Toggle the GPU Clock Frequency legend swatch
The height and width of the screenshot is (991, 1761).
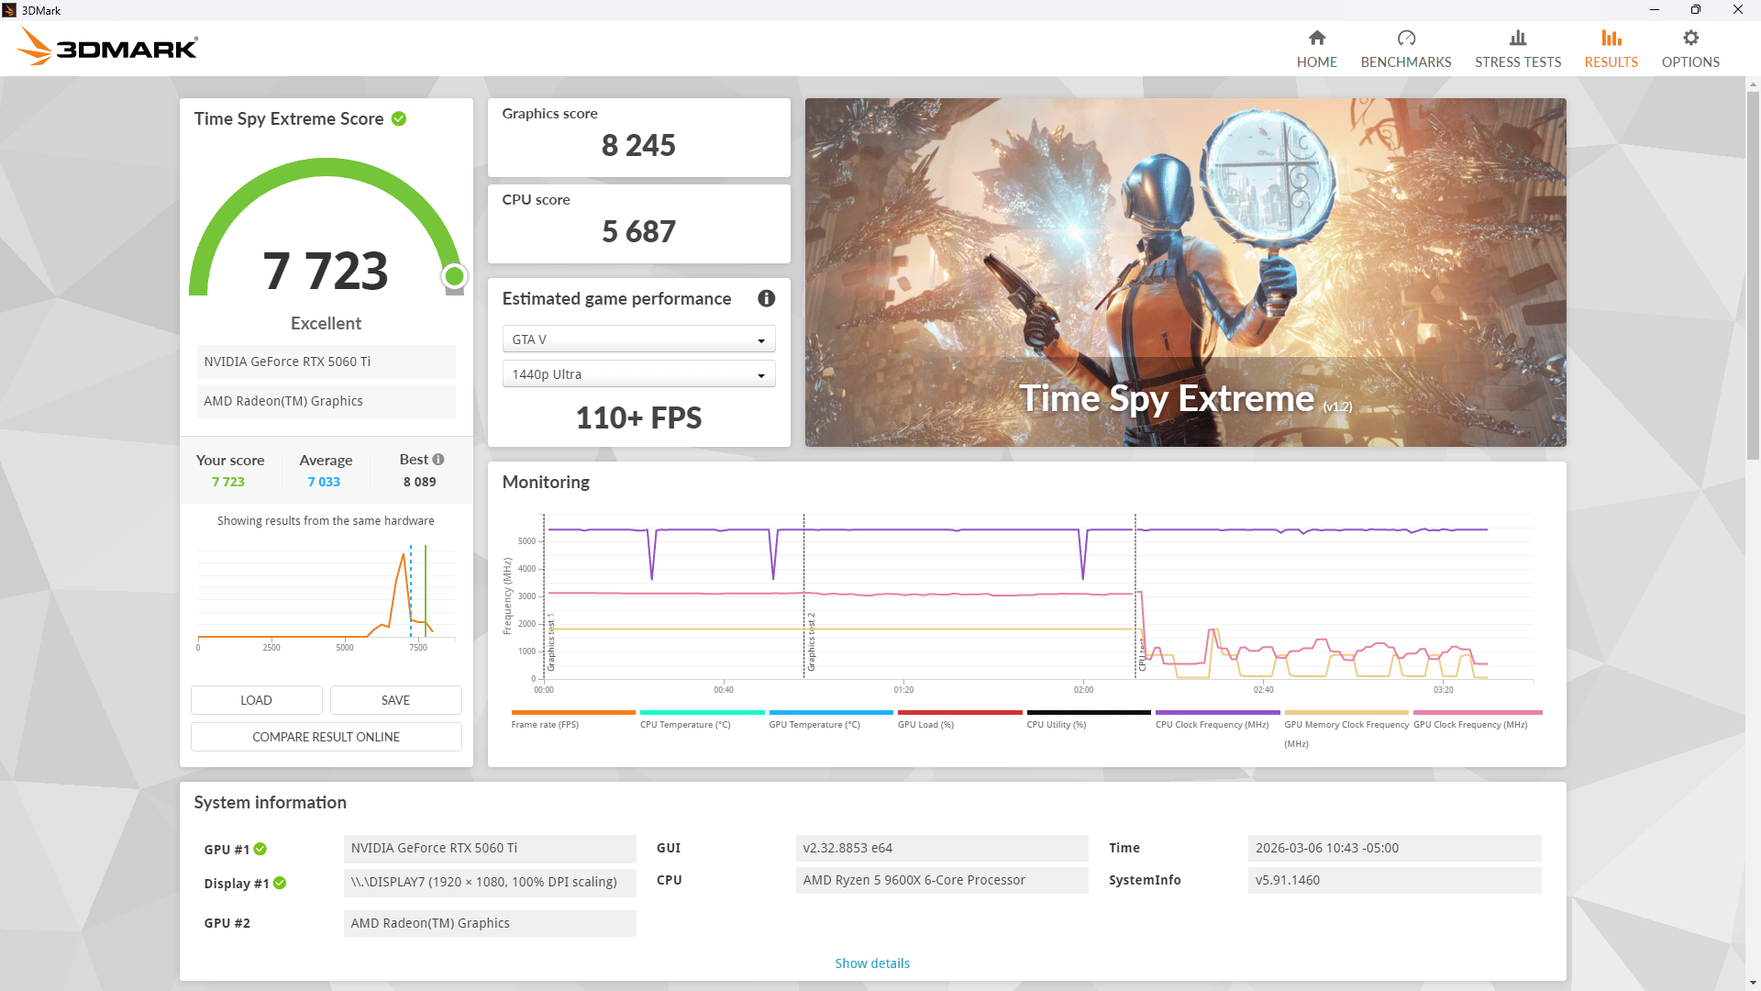(1478, 712)
